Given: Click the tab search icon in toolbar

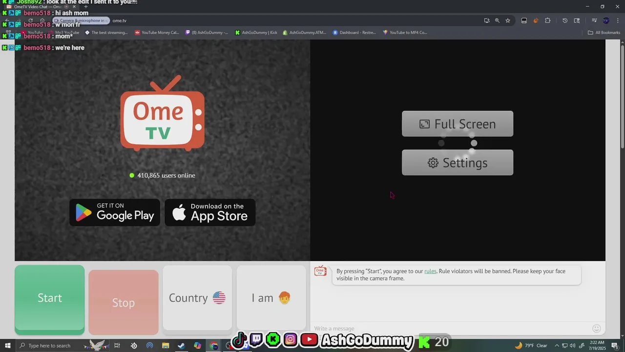Looking at the screenshot, I should [577, 21].
